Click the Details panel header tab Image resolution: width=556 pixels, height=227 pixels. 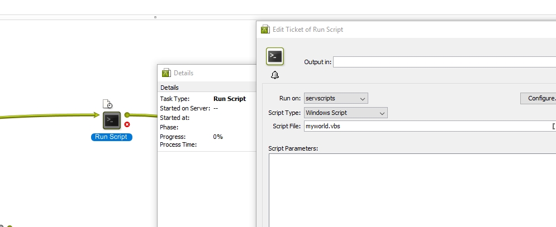[x=170, y=88]
